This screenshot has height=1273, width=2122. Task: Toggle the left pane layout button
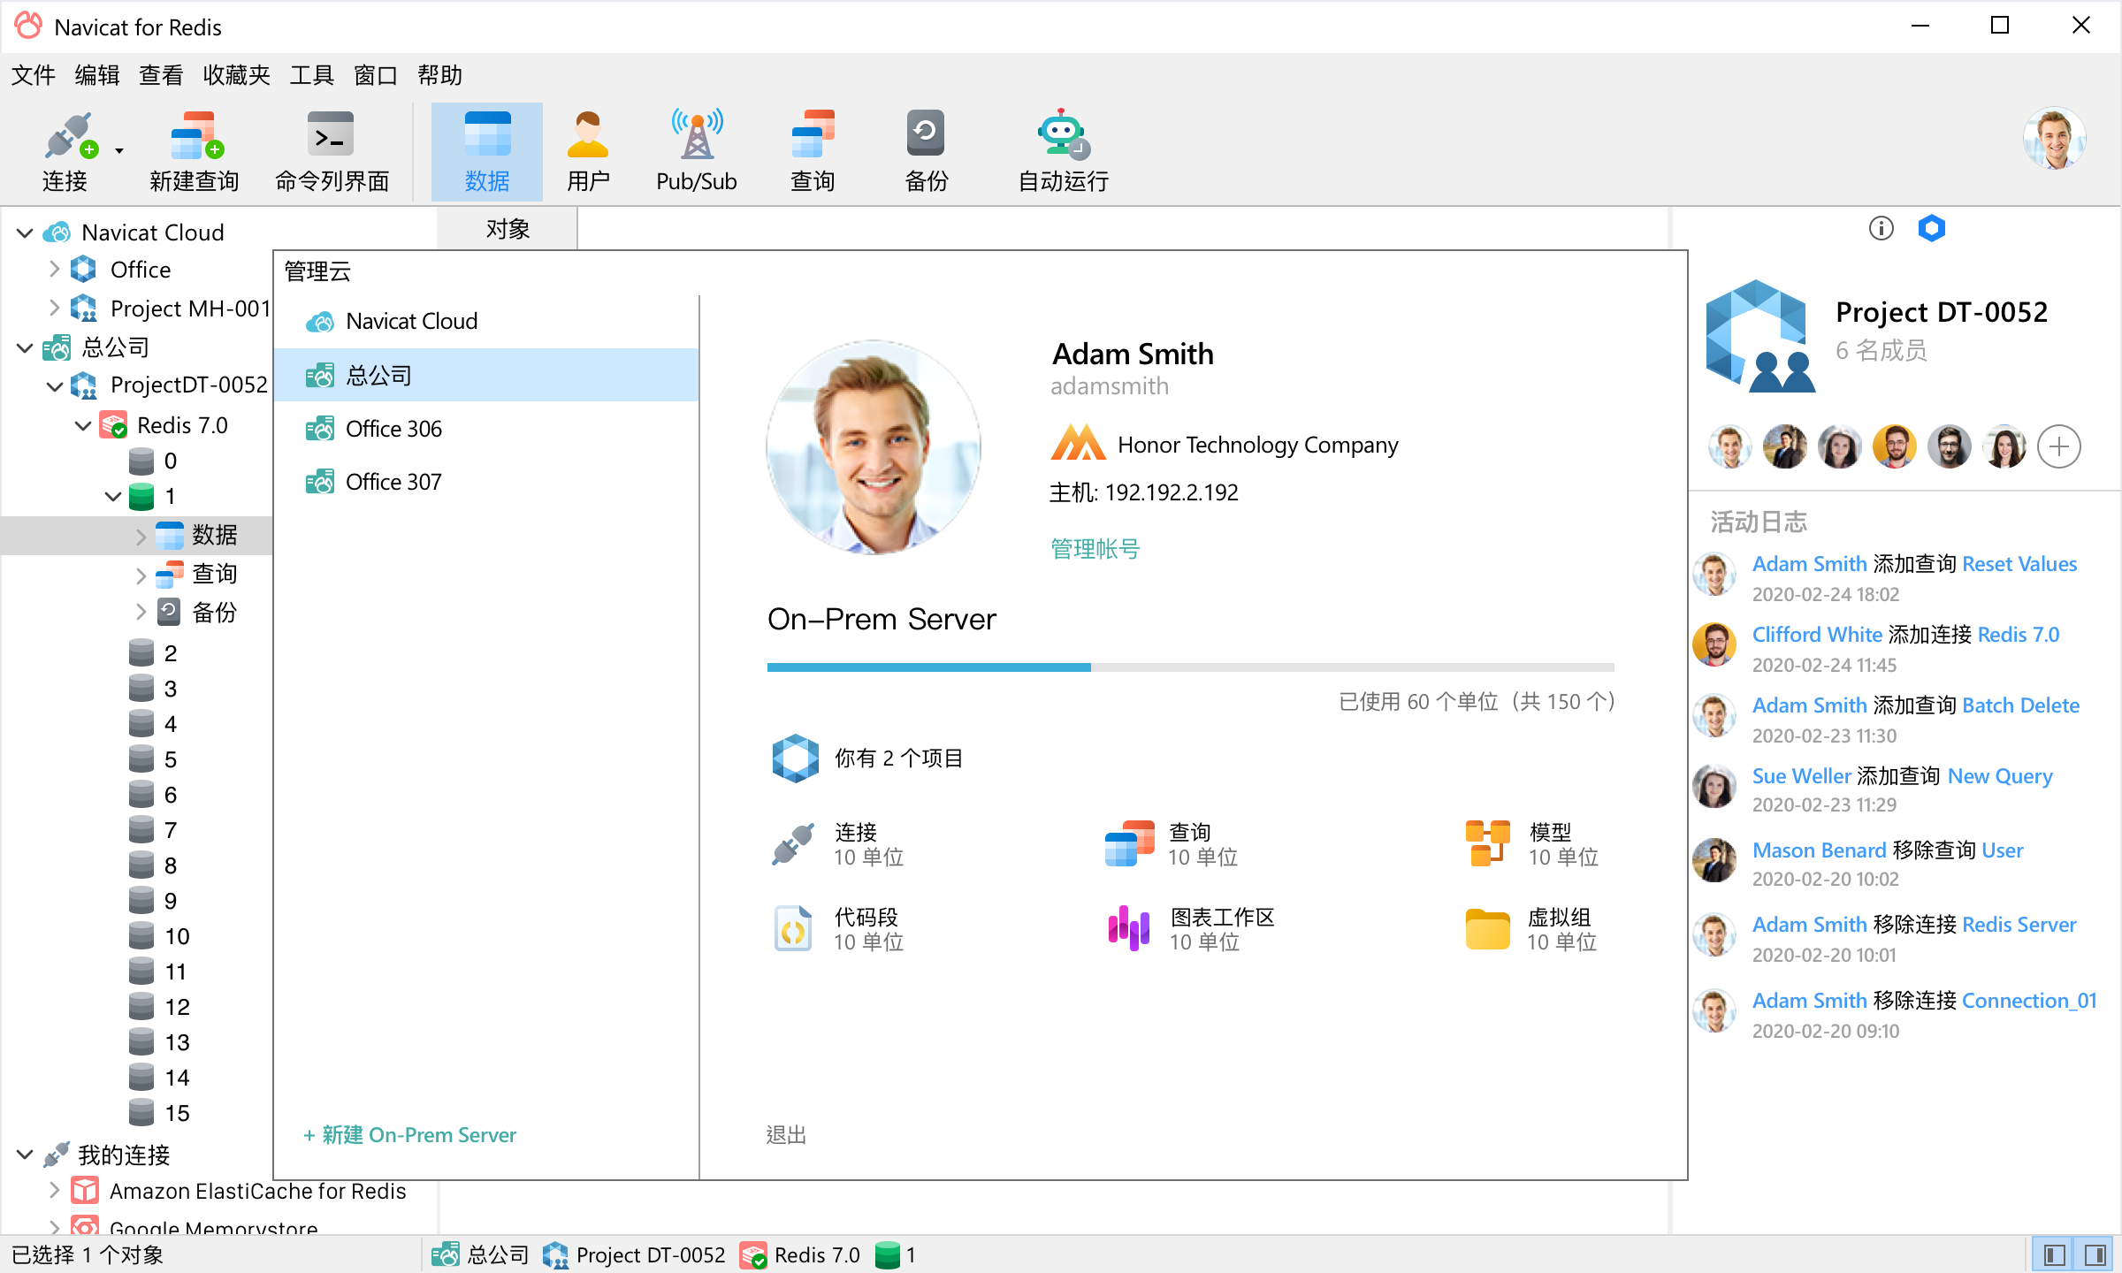tap(2055, 1255)
